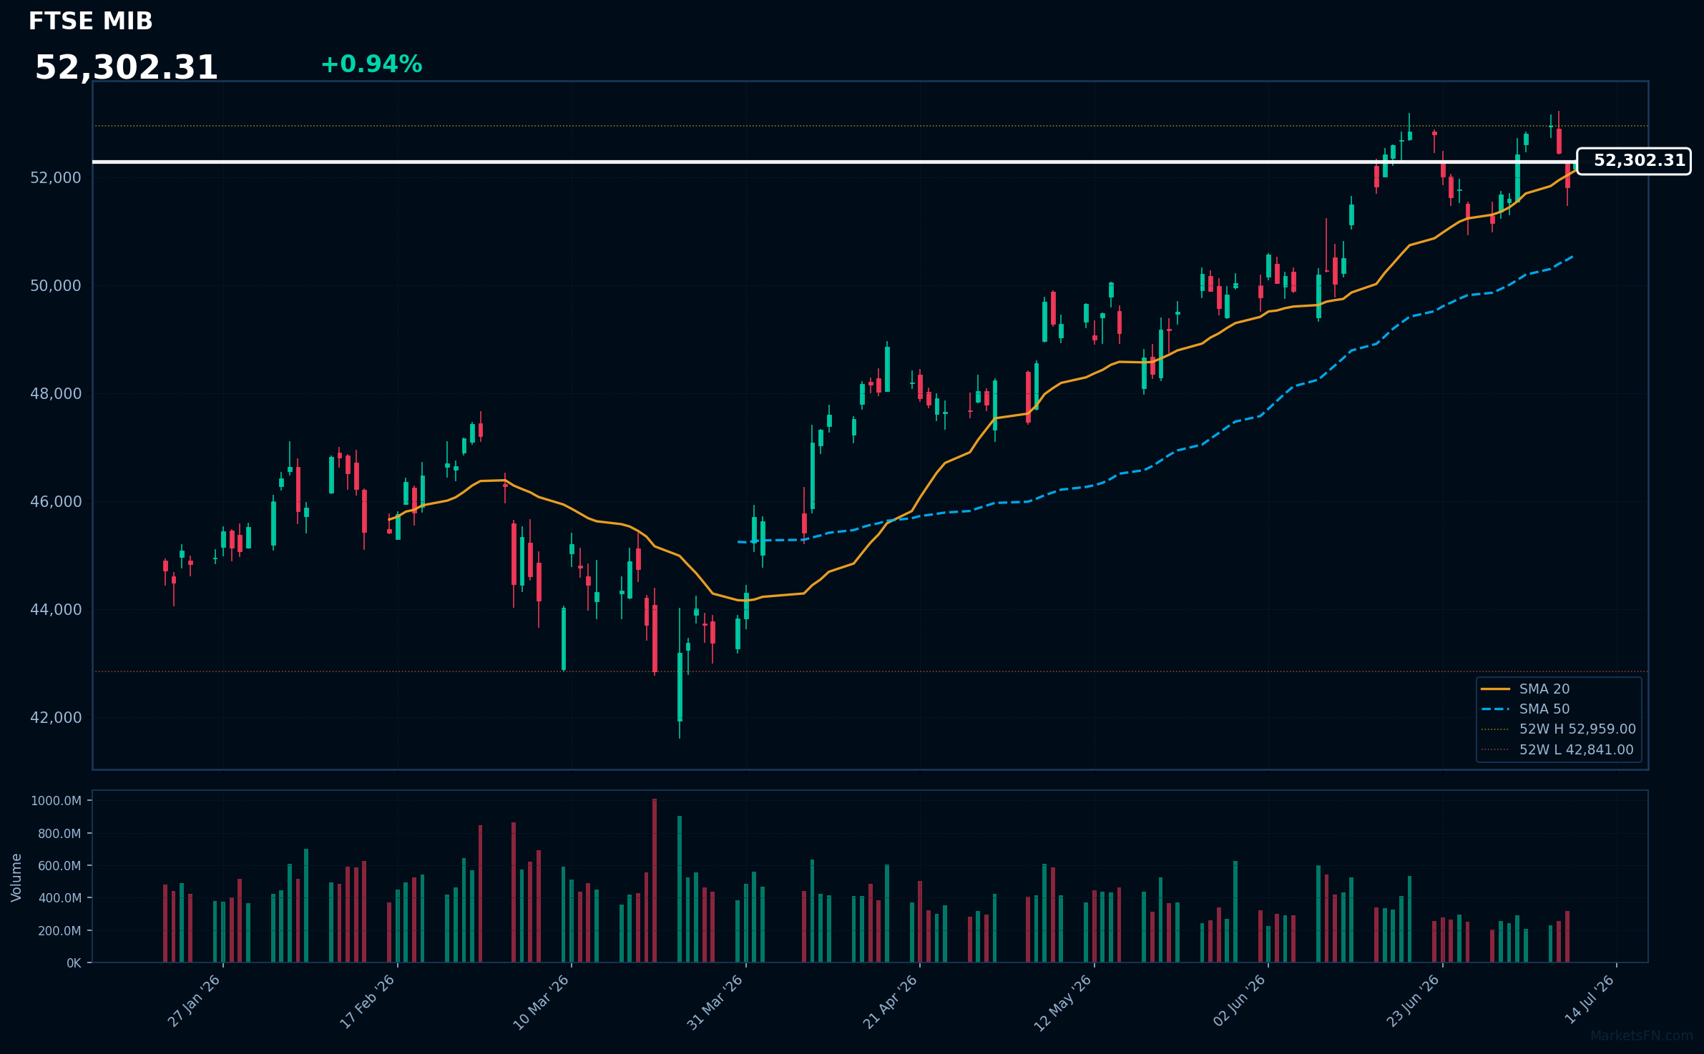Click the 17 Feb '26 date label
Screen dimensions: 1704x1054
pos(367,1002)
